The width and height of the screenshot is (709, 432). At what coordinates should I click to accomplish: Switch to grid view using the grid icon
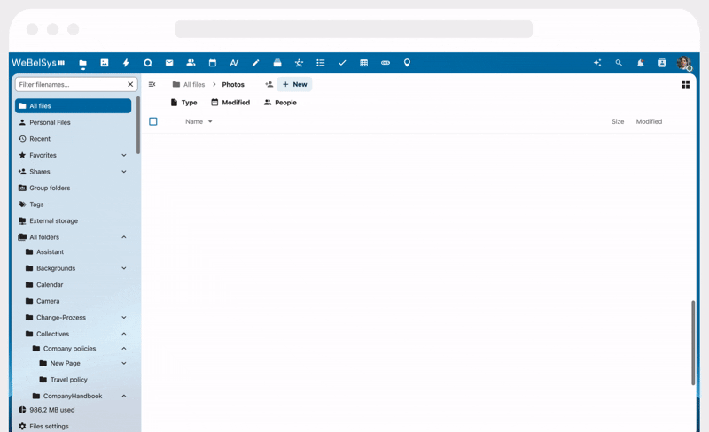(685, 84)
